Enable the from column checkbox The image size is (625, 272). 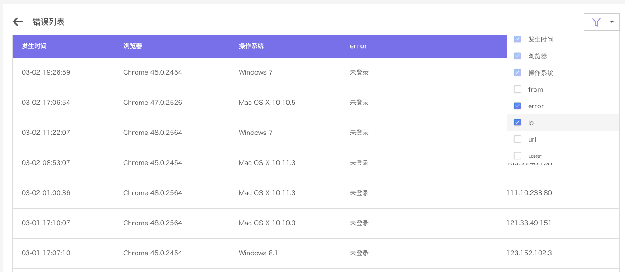517,89
